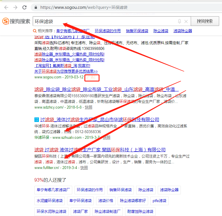222x216 pixels.
Task: Reload the page with the refresh icon
Action: 24,7
